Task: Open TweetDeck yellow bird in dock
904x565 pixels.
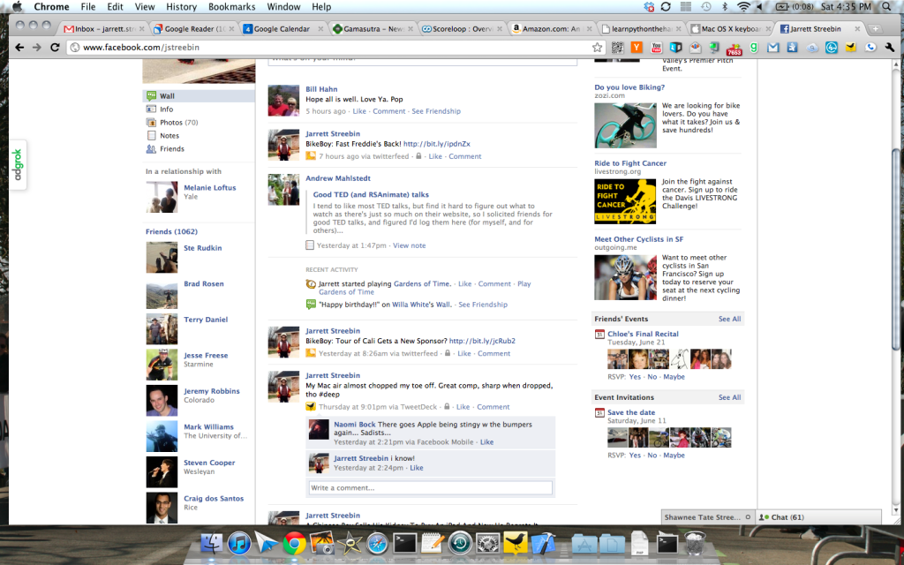Action: pos(516,543)
